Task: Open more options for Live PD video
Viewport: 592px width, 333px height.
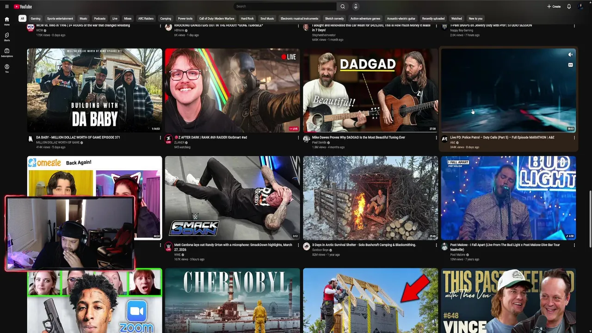Action: coord(574,137)
